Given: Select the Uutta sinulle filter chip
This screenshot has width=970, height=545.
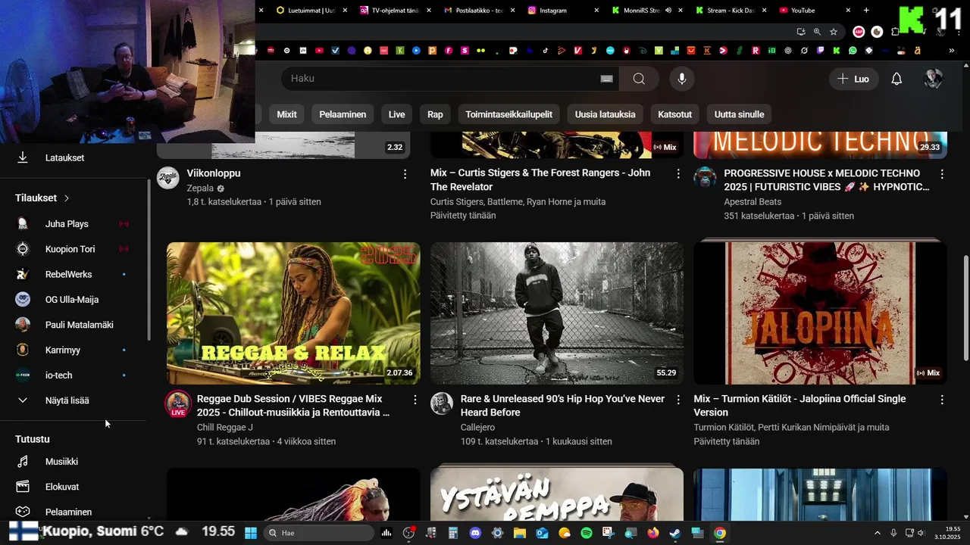Looking at the screenshot, I should (x=739, y=114).
